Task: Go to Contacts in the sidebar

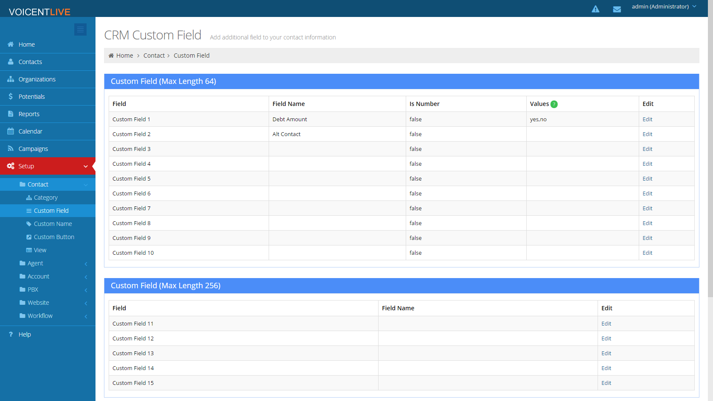Action: [30, 61]
